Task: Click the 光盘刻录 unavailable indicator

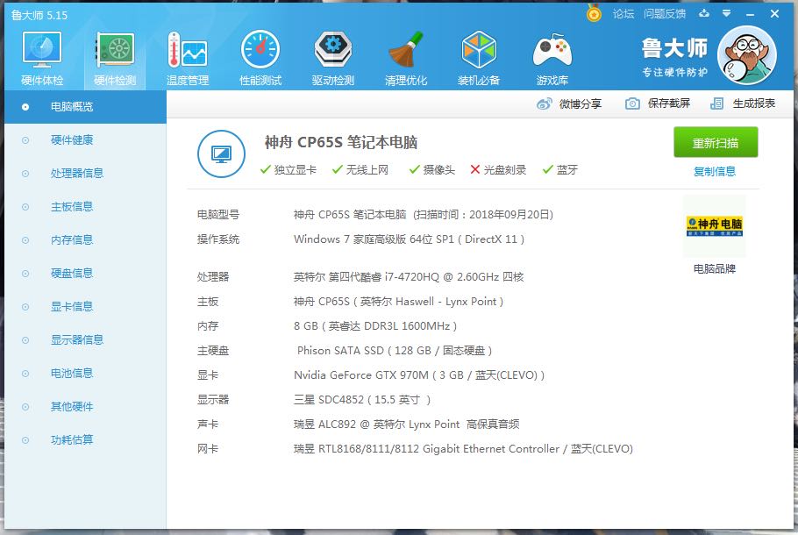Action: [498, 169]
